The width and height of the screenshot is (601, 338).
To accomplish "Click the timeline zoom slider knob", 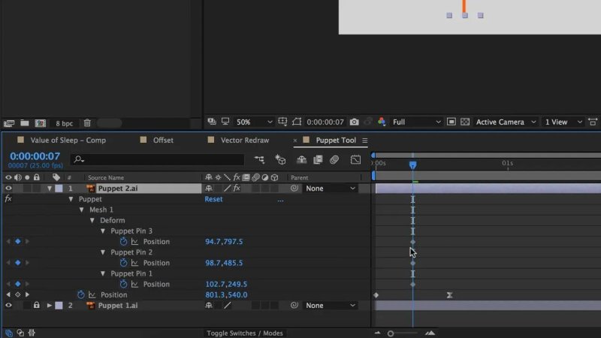I will (391, 333).
